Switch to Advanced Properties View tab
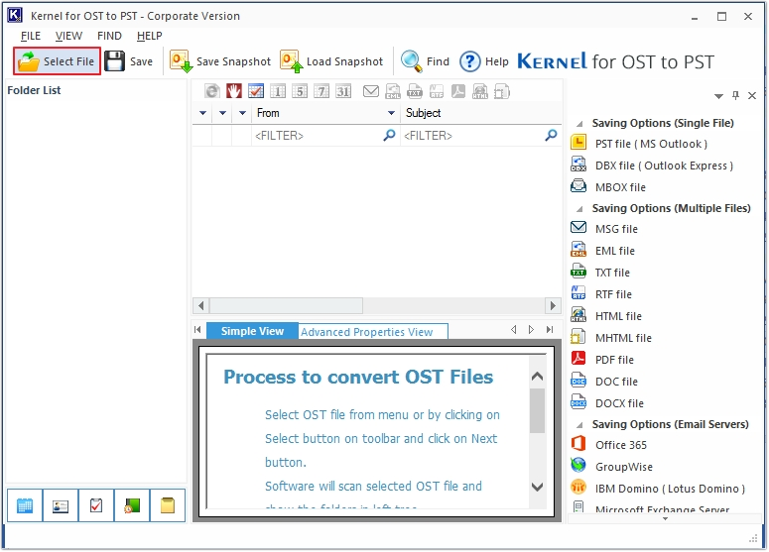 (x=373, y=332)
